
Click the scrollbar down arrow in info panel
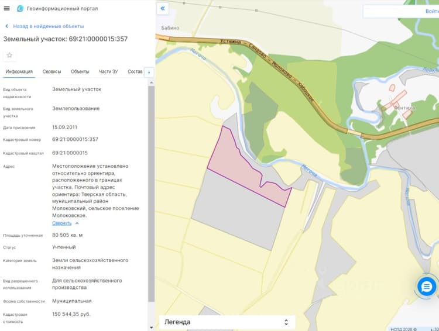[x=151, y=327]
